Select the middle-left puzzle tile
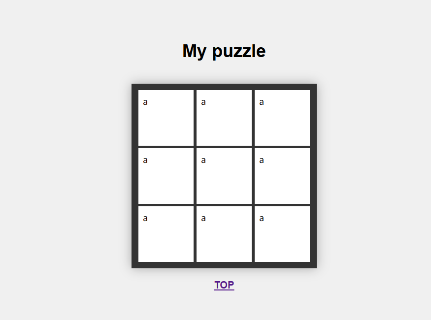 tap(166, 176)
